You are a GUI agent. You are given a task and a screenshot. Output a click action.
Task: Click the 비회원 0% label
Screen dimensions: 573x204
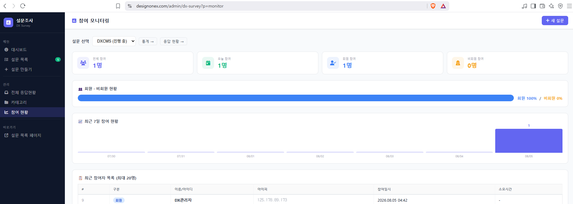click(553, 98)
